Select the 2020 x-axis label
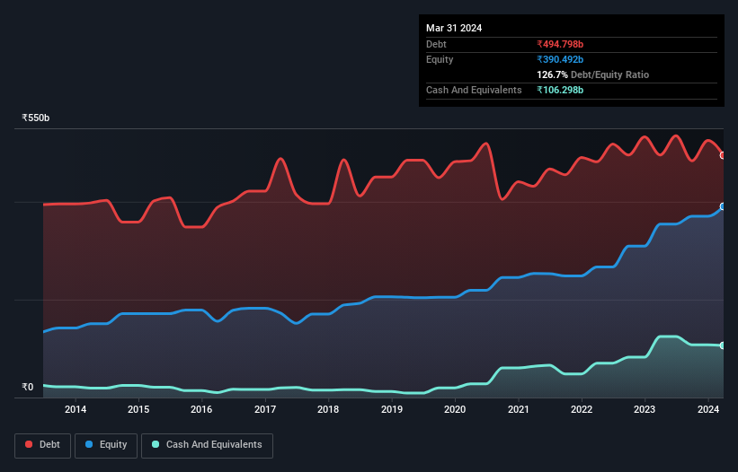This screenshot has width=738, height=472. tap(455, 409)
